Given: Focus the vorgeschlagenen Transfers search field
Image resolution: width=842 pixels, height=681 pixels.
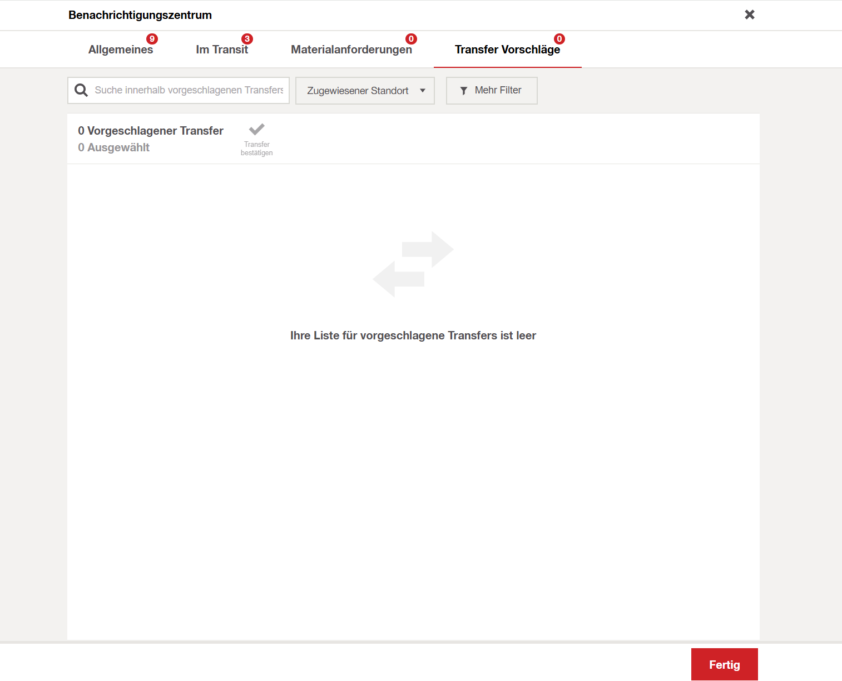Looking at the screenshot, I should 189,90.
